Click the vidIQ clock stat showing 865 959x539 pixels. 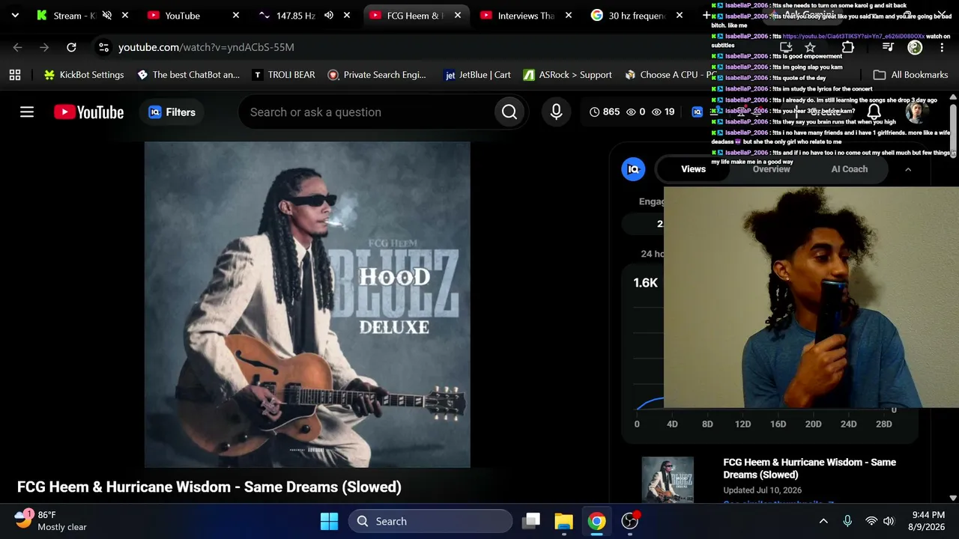pyautogui.click(x=605, y=112)
